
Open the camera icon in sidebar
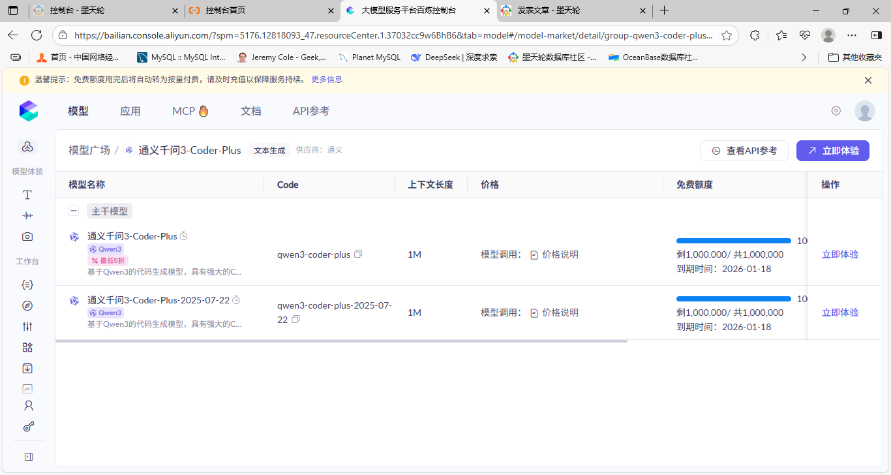[27, 237]
